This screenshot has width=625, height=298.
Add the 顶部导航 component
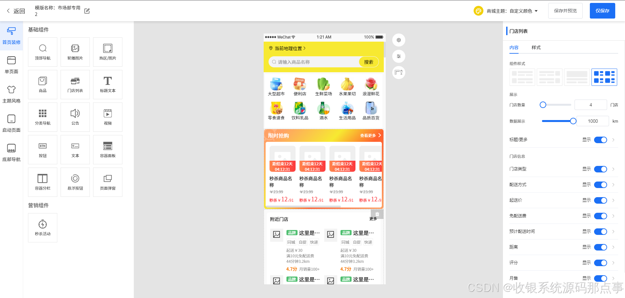point(43,52)
